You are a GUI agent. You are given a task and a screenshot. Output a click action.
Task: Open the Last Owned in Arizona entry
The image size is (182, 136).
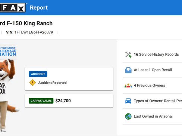153,116
